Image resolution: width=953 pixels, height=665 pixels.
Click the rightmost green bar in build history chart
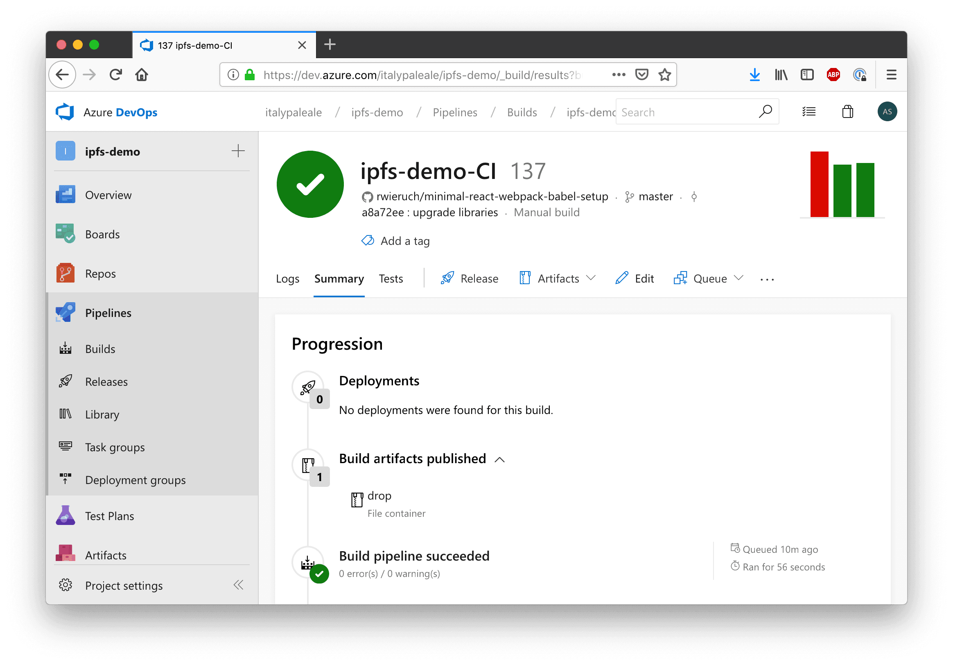point(865,190)
